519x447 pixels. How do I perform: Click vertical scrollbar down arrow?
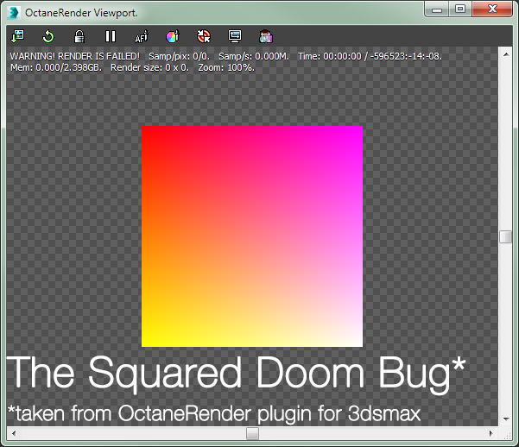(506, 419)
